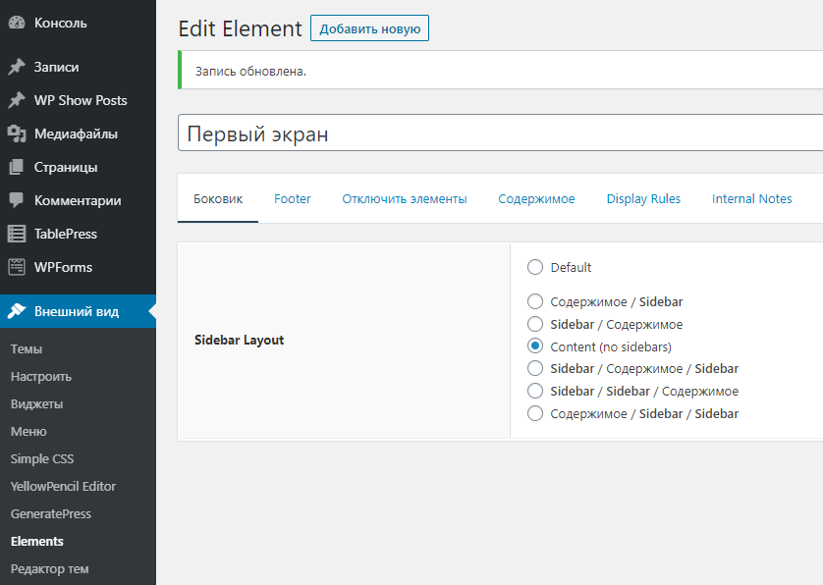Open GeneratePress submenu link
This screenshot has width=823, height=585.
point(51,514)
